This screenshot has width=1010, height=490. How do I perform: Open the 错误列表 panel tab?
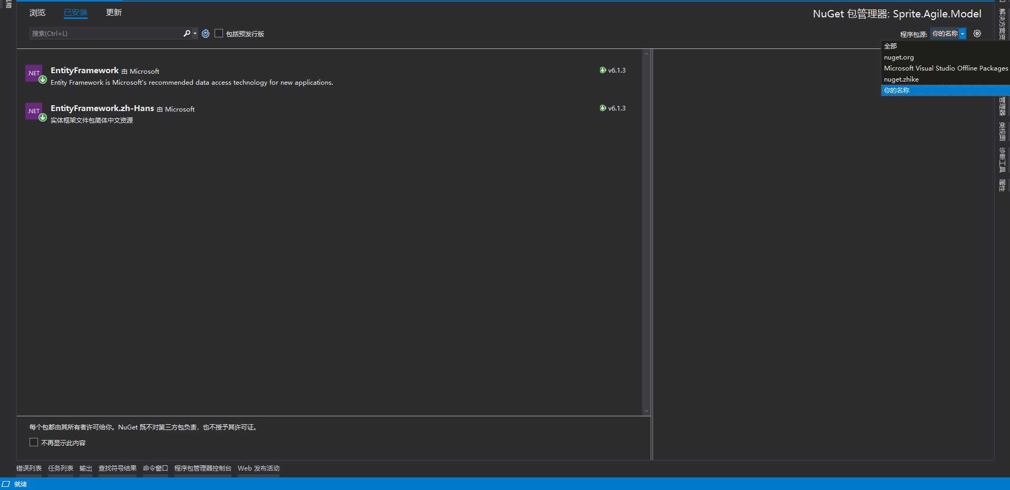(29, 468)
